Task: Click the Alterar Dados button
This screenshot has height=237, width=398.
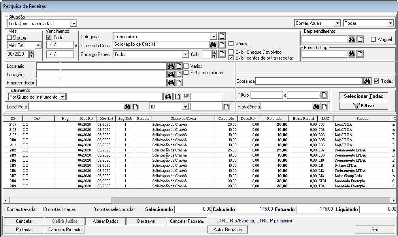Action: 106,221
